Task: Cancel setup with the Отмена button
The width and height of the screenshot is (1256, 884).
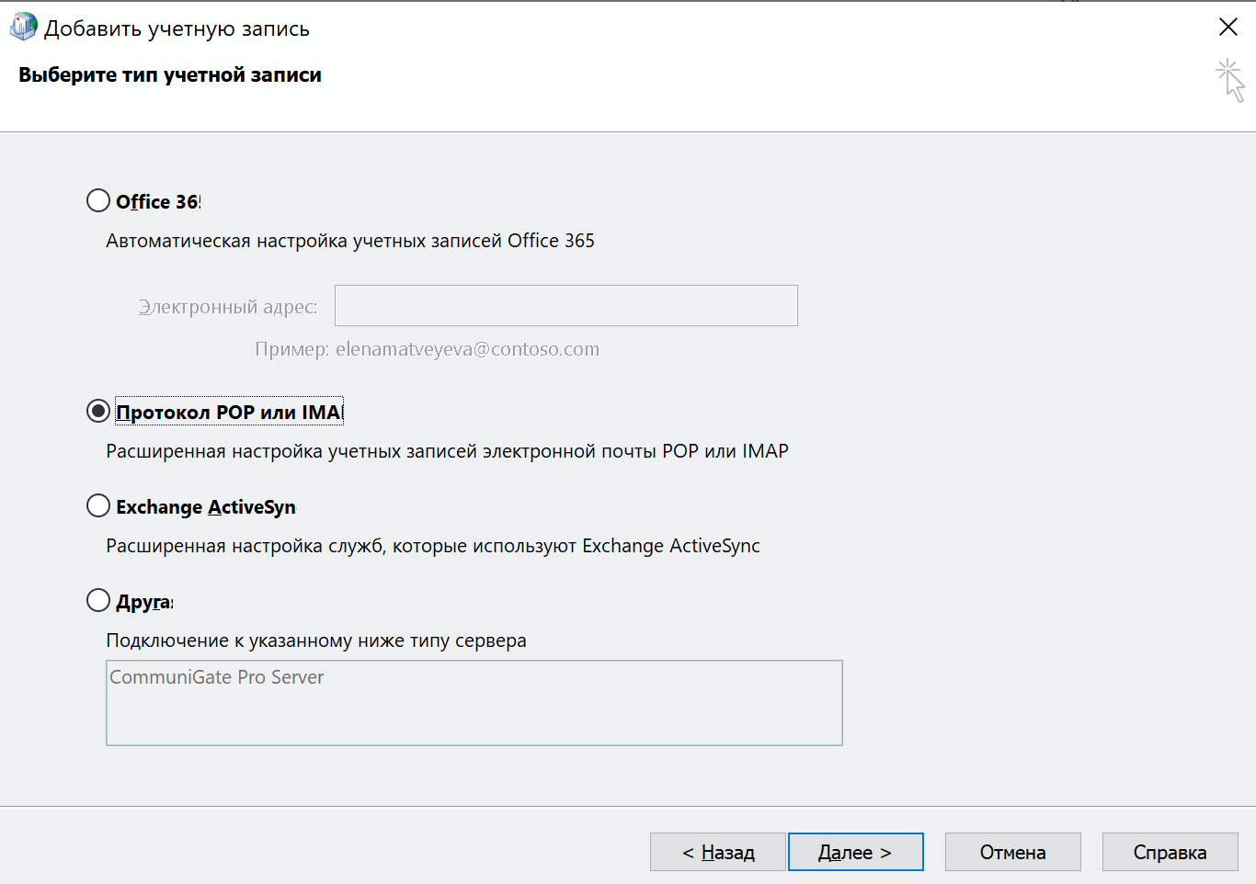Action: [1012, 852]
